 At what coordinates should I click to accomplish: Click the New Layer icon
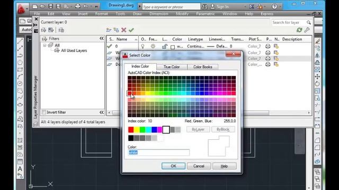109,30
